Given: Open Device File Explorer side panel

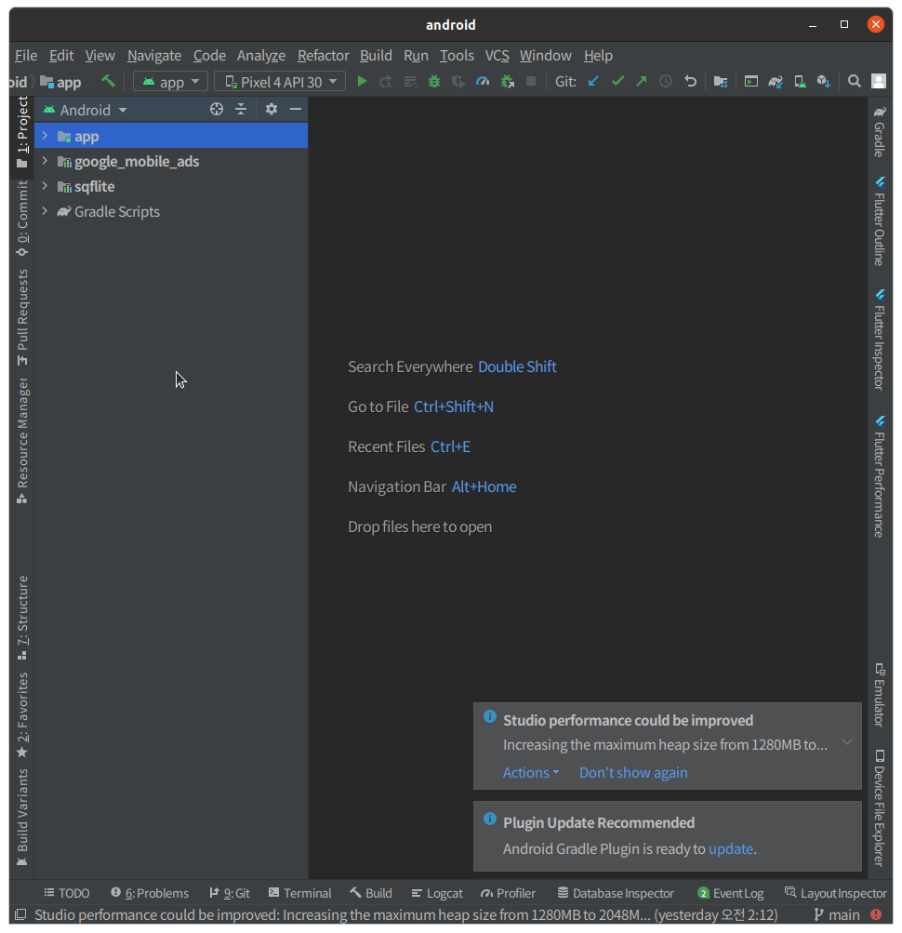Looking at the screenshot, I should point(880,806).
